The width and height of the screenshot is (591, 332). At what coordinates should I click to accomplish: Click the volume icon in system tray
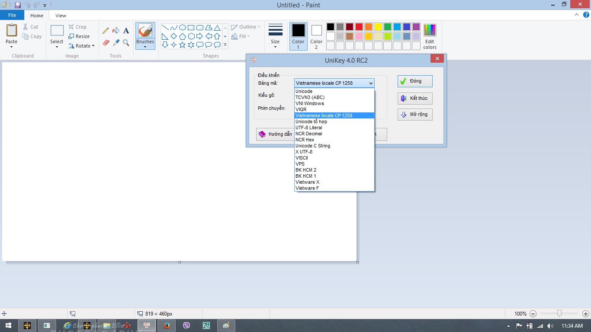point(550,326)
